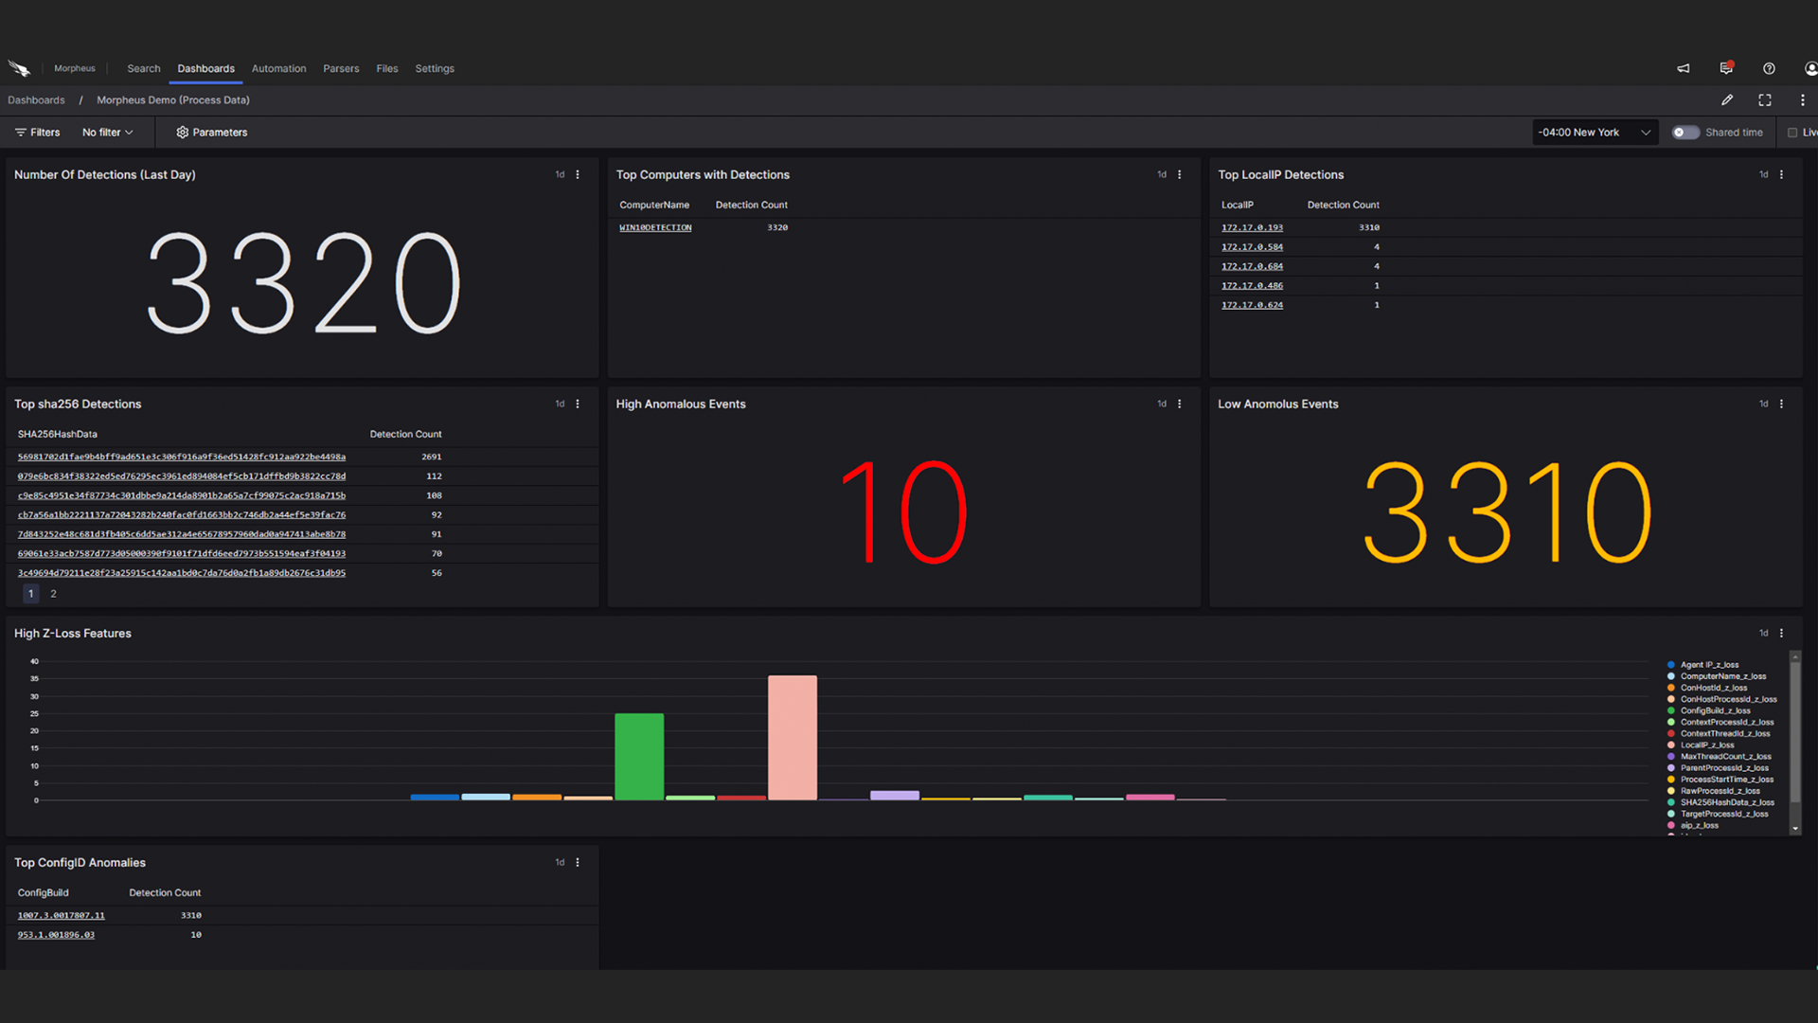Click the pencil edit dashboard icon
Viewport: 1818px width, 1023px height.
tap(1727, 100)
